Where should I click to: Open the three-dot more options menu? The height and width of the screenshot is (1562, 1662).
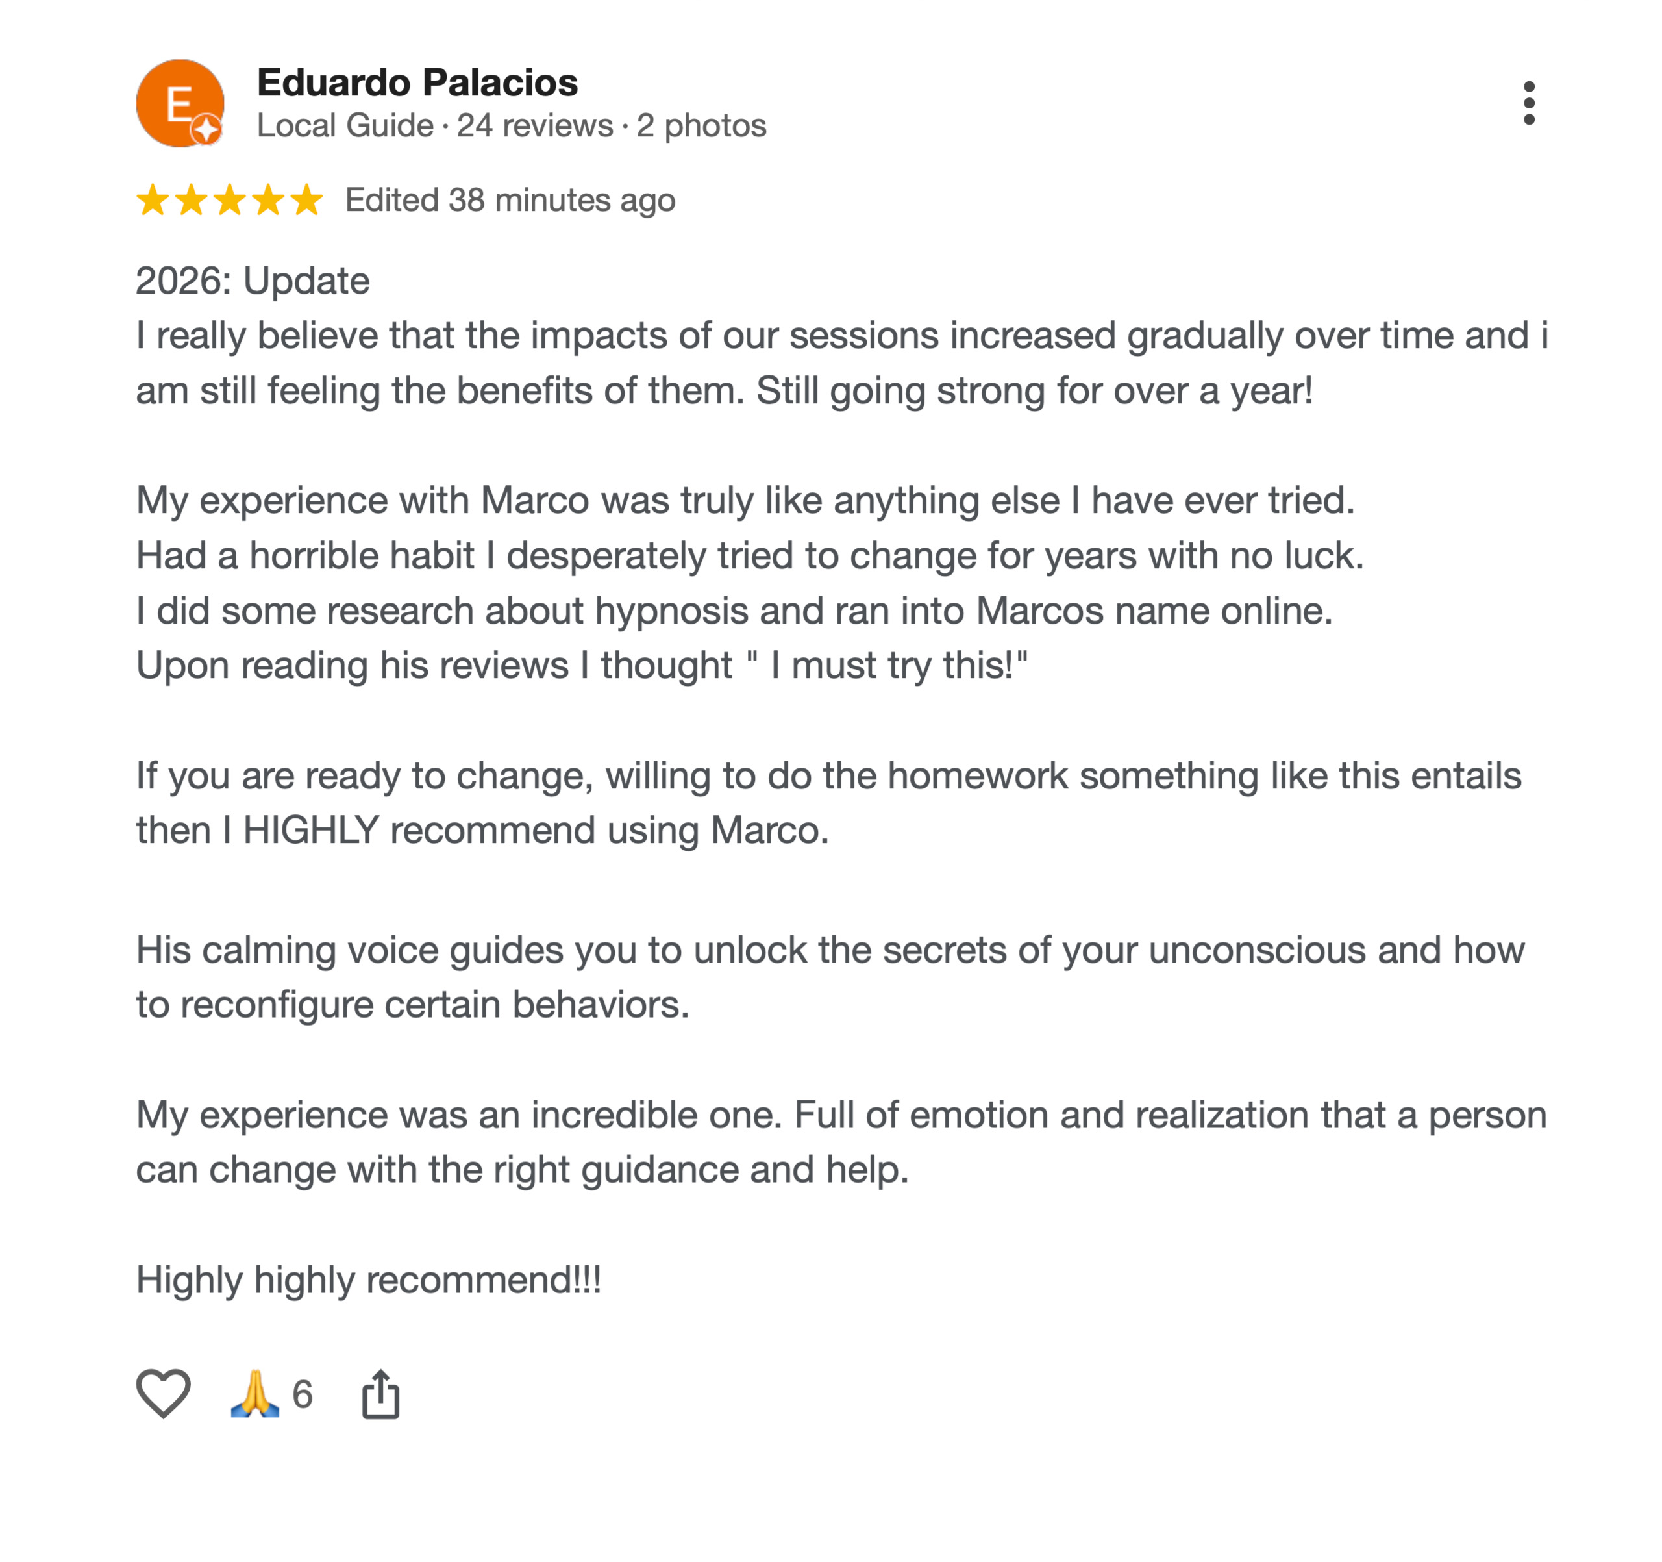[1528, 103]
